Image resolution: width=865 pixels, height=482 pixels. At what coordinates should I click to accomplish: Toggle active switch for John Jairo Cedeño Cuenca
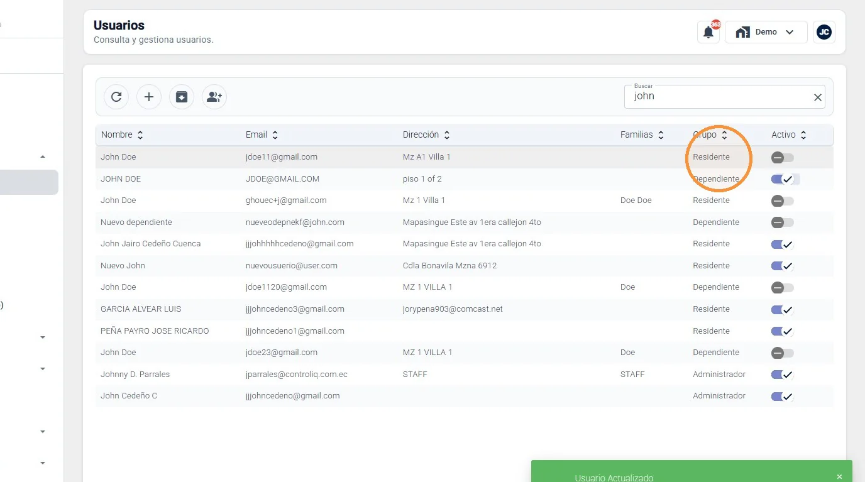pos(783,244)
